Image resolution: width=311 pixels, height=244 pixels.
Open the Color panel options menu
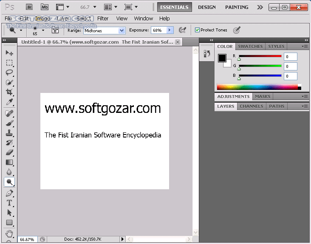305,47
